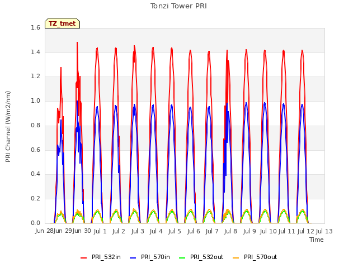
Task: Click the 1.4 y-axis tick value
Action: tap(35, 52)
